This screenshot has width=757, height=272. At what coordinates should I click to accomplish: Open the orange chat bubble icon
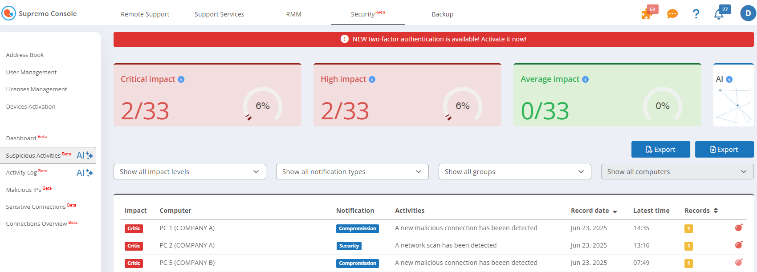672,14
